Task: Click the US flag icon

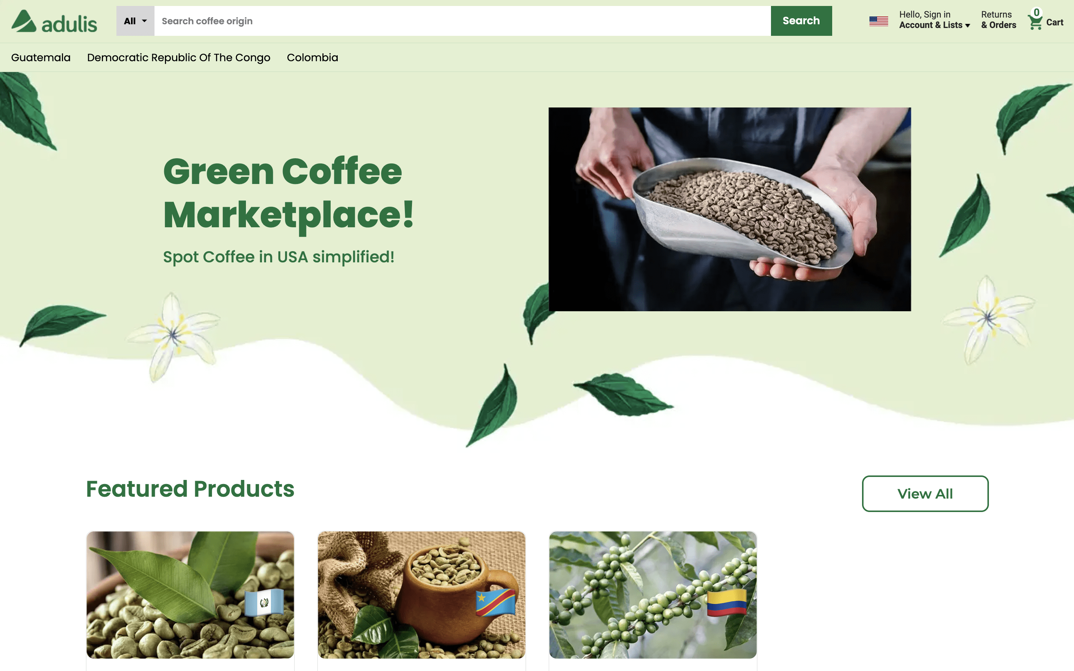Action: pos(878,21)
